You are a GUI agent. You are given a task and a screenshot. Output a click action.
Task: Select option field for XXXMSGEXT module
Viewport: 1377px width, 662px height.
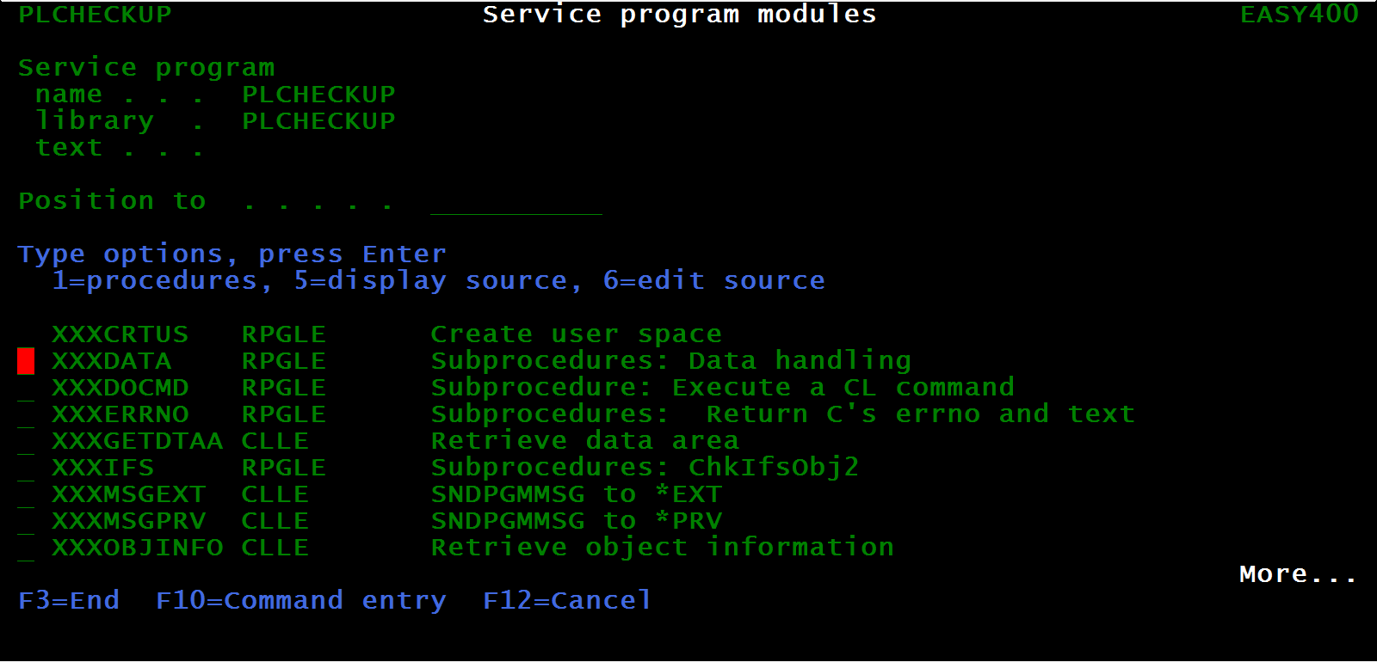[26, 494]
